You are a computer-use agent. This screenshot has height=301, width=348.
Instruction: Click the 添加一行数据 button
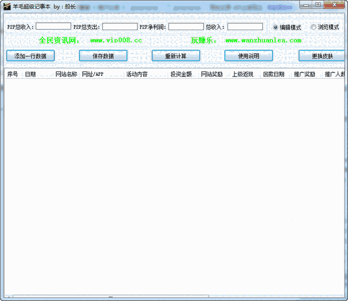(30, 56)
